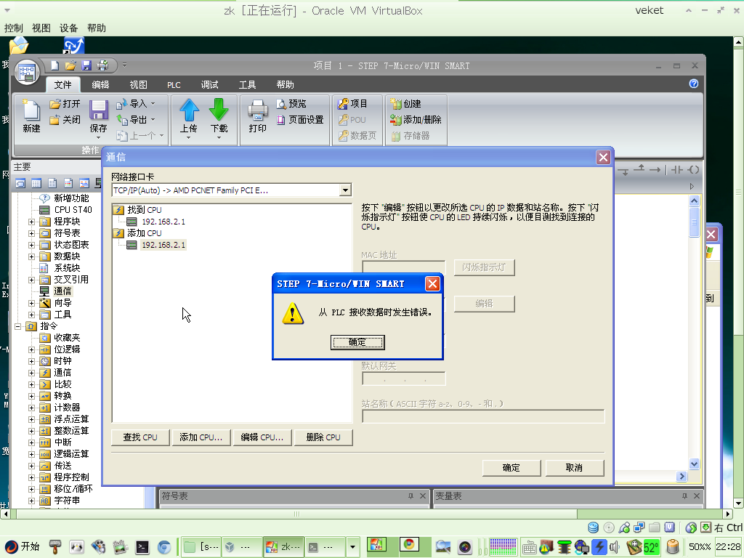The height and width of the screenshot is (558, 744).
Task: Click the 编辑 CPU... button
Action: coord(262,437)
